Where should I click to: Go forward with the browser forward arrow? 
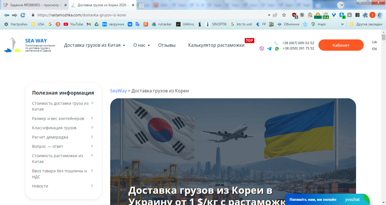(15, 15)
